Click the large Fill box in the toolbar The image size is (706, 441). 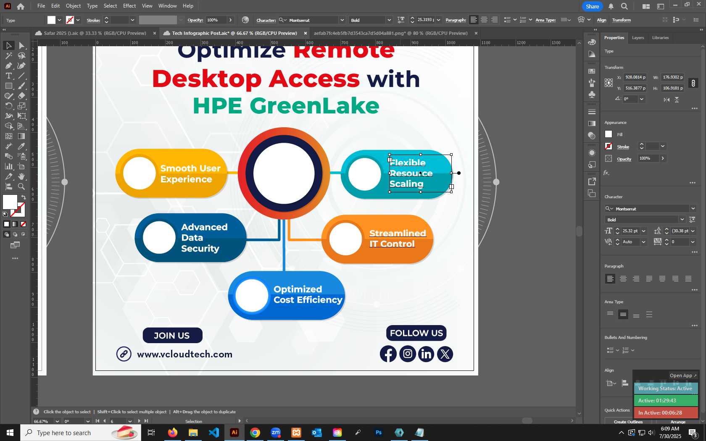click(x=10, y=202)
